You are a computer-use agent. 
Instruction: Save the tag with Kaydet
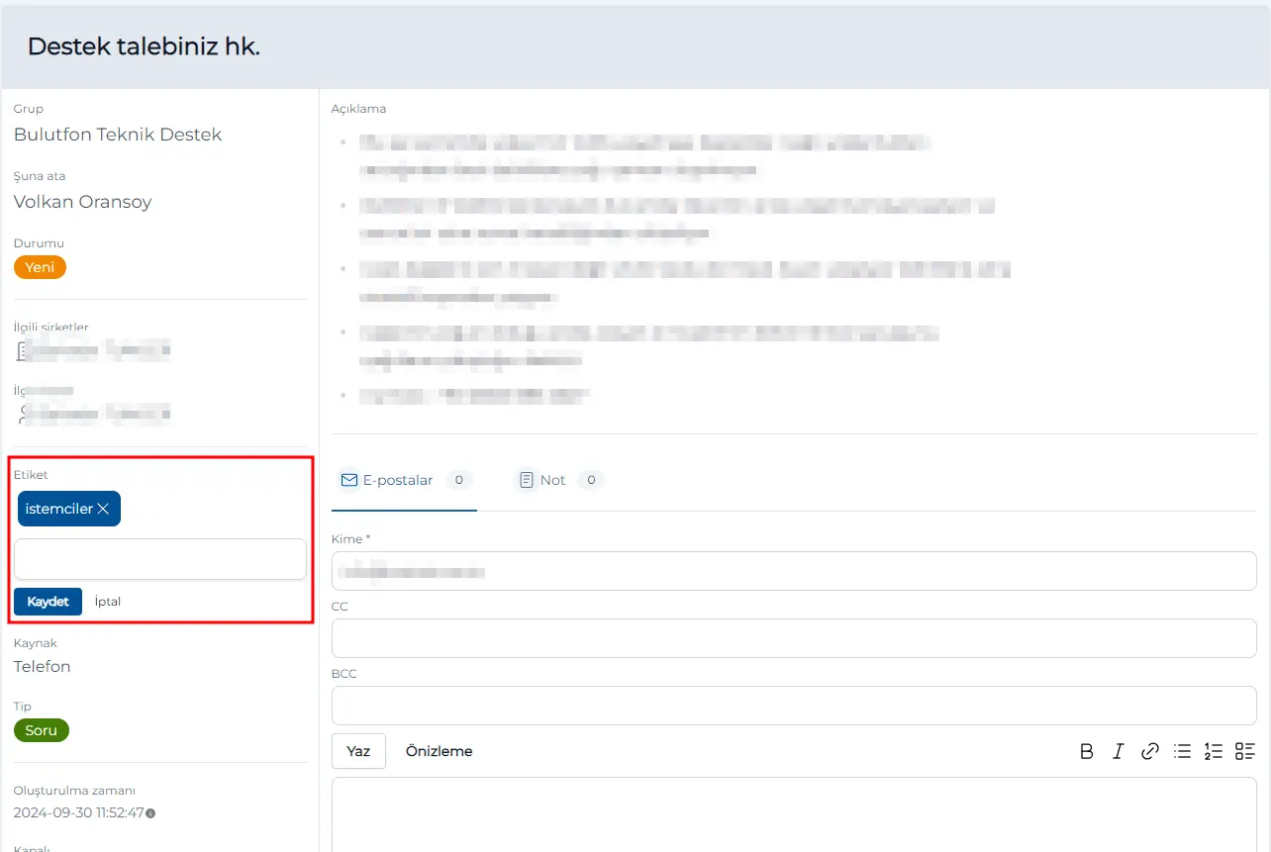tap(48, 602)
